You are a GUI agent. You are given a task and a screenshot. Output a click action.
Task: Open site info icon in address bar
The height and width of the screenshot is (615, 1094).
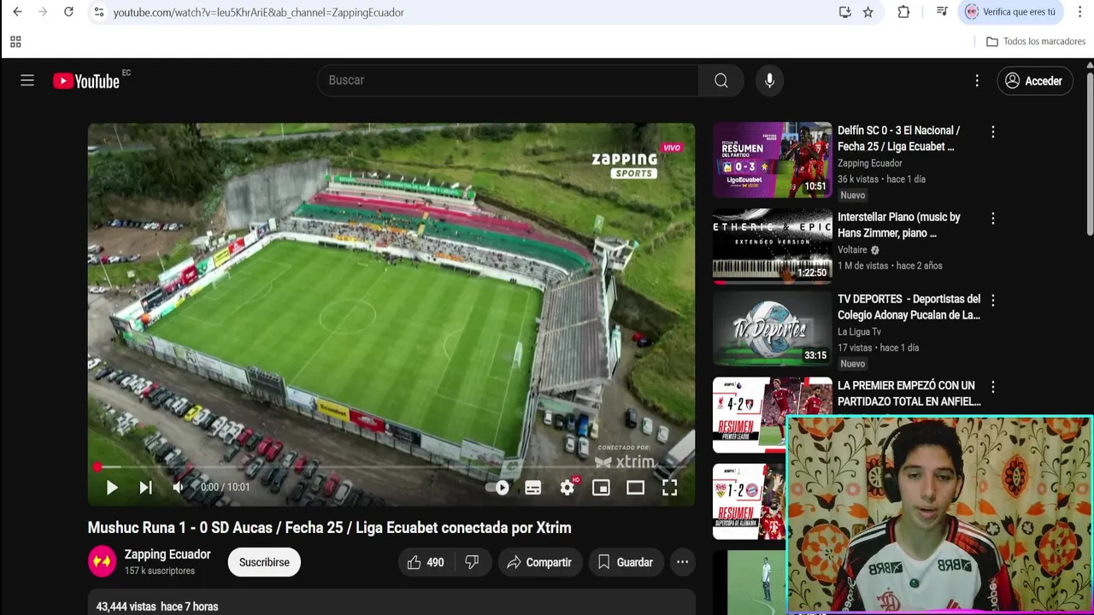(x=99, y=12)
